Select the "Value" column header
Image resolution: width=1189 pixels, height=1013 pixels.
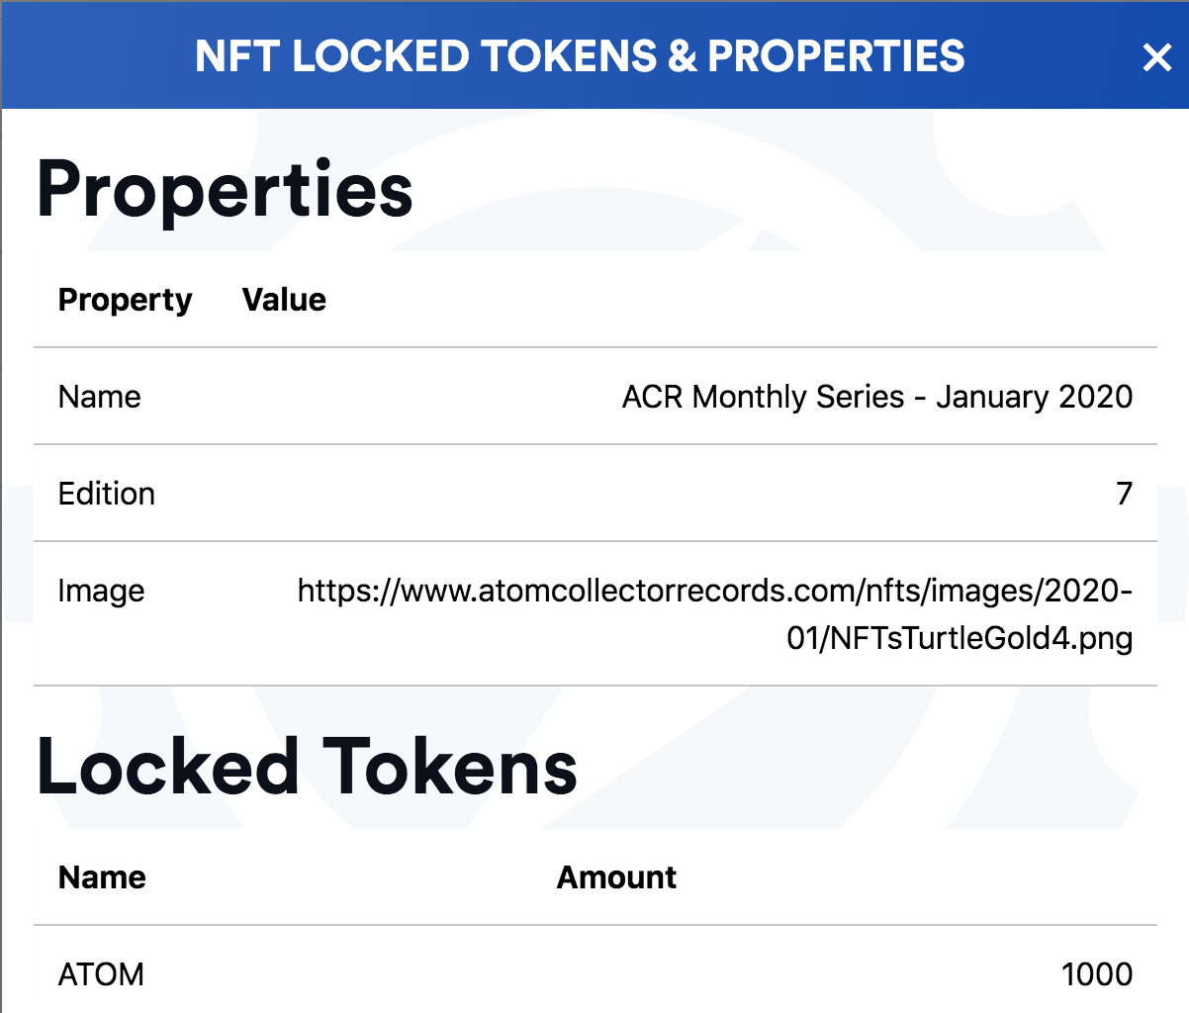(x=284, y=300)
